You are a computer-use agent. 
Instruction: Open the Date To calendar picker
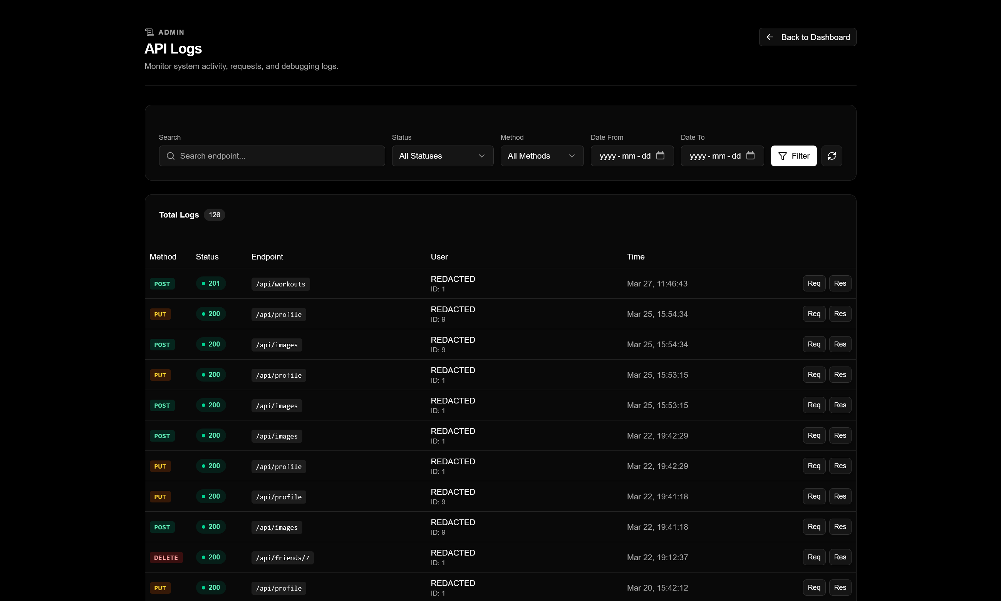click(751, 156)
